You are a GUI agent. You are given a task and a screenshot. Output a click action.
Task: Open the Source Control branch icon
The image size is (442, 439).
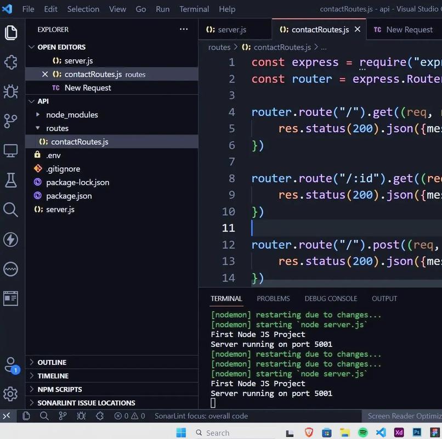[12, 120]
